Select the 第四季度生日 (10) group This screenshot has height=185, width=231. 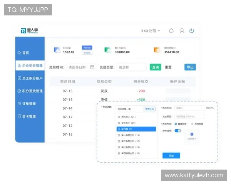click(x=136, y=153)
